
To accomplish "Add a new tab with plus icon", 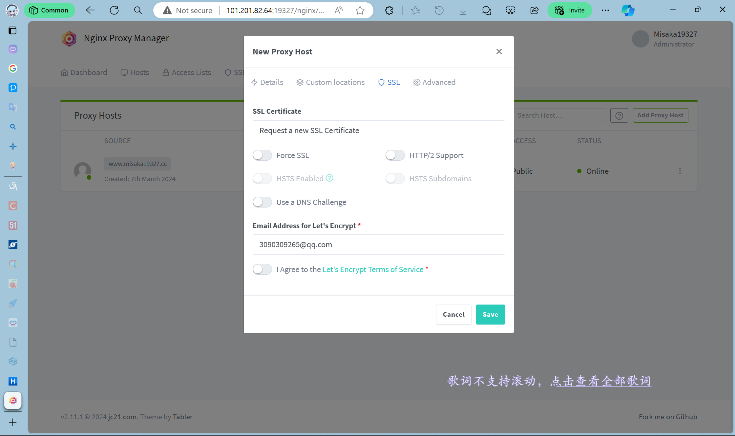I will (x=13, y=422).
